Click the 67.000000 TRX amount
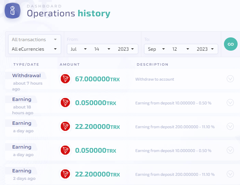Screen dimensions: 240x185 click(97, 79)
